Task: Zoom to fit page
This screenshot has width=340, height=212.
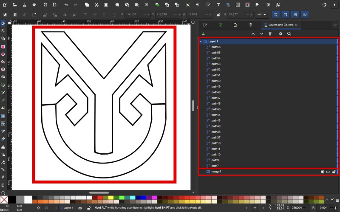Action: point(136,5)
